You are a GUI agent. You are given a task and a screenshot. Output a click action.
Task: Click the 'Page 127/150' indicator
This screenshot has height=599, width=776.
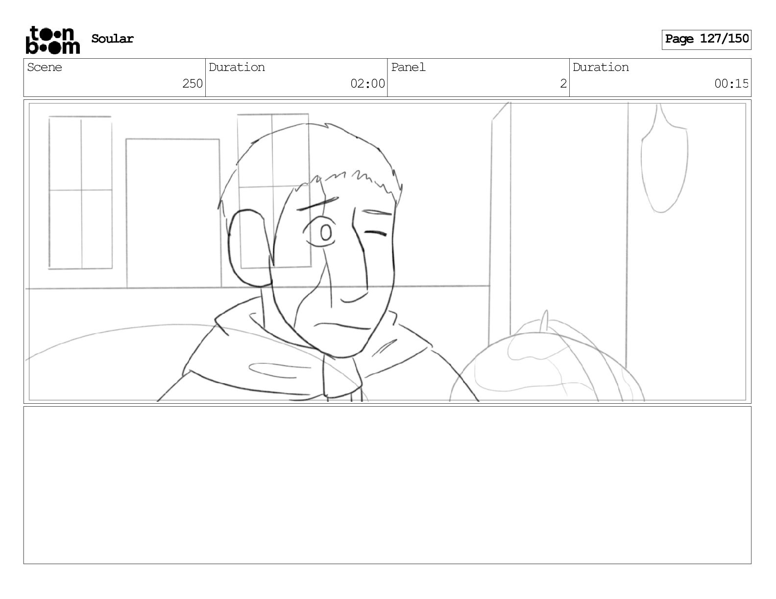coord(706,39)
